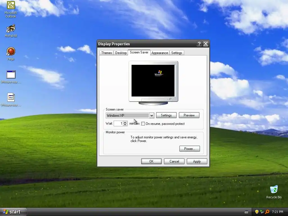This screenshot has width=288, height=216.
Task: Cancel the Display Properties dialog
Action: pyautogui.click(x=174, y=161)
